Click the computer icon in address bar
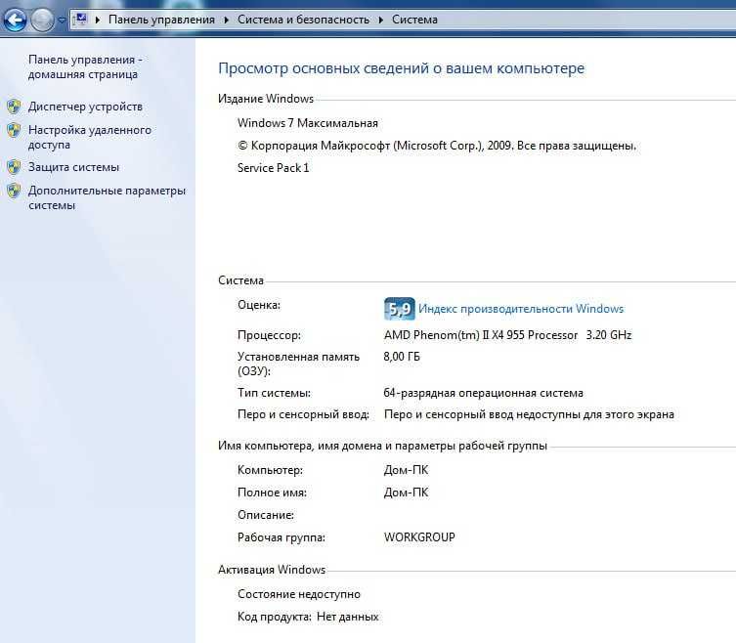 [x=81, y=20]
